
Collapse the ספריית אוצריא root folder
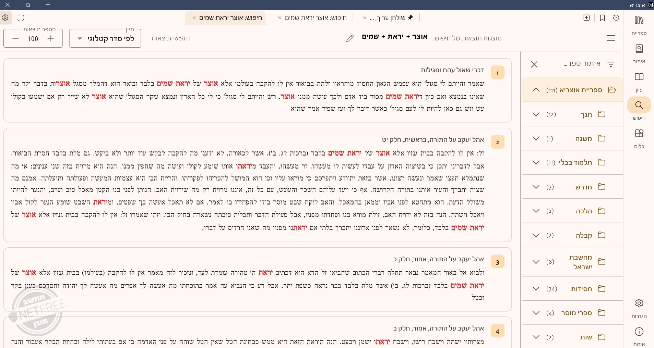(x=536, y=90)
